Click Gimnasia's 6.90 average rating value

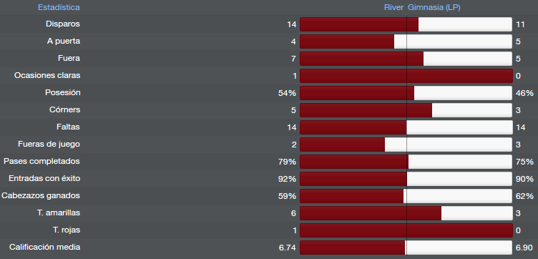(x=524, y=248)
